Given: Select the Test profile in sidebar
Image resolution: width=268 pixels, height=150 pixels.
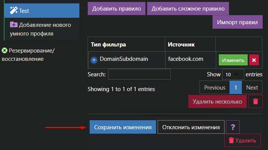Looking at the screenshot, I should [x=42, y=11].
